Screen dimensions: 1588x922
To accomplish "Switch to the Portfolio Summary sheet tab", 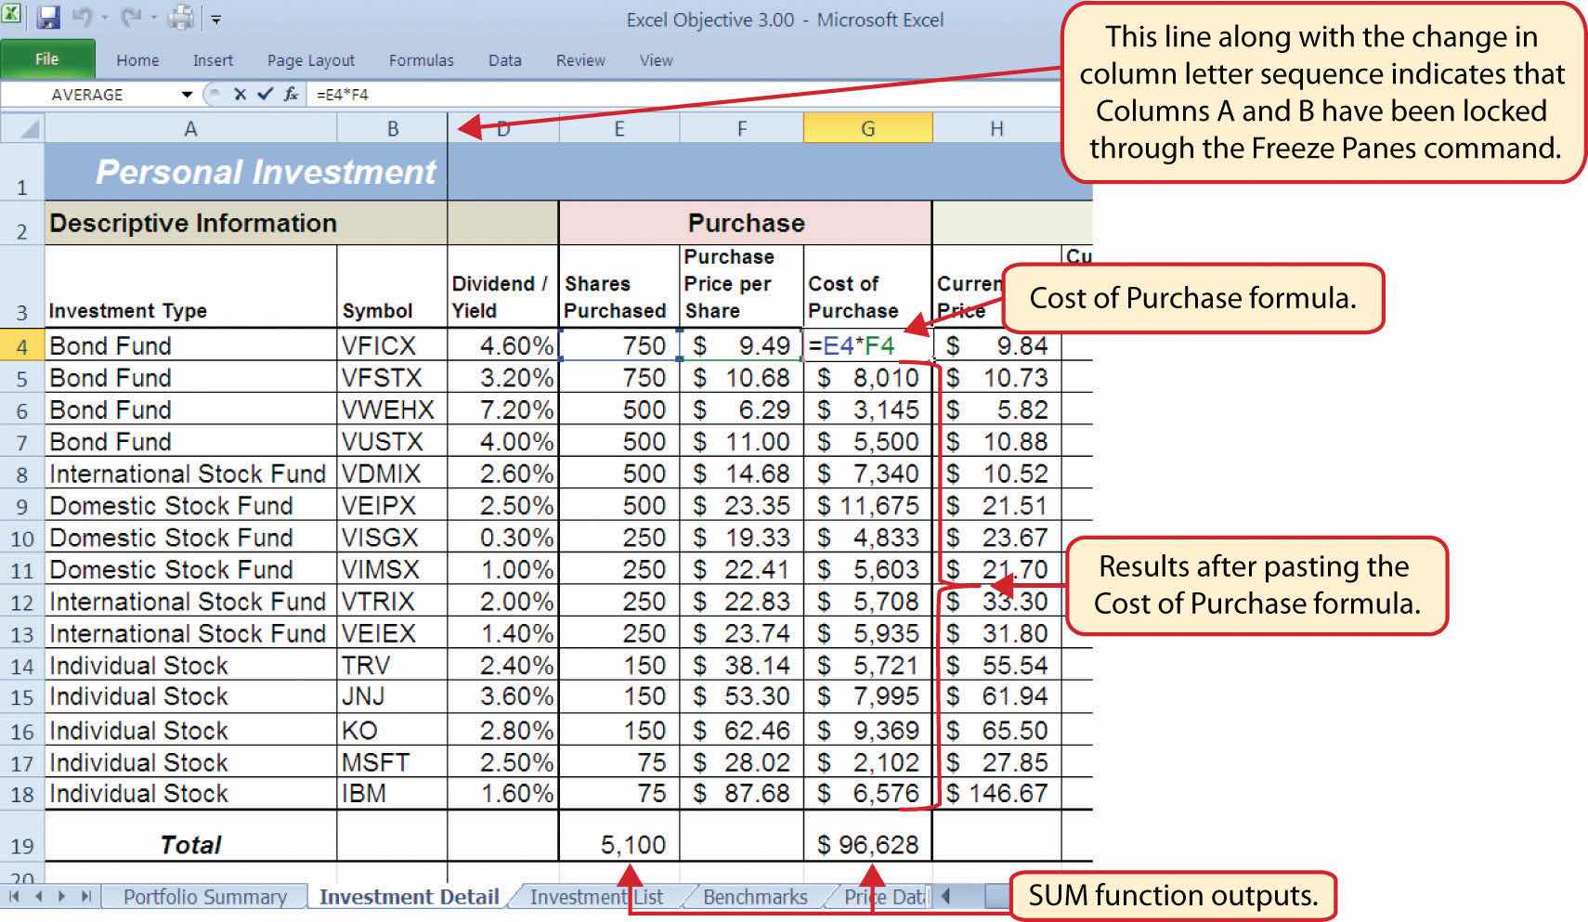I will 204,897.
